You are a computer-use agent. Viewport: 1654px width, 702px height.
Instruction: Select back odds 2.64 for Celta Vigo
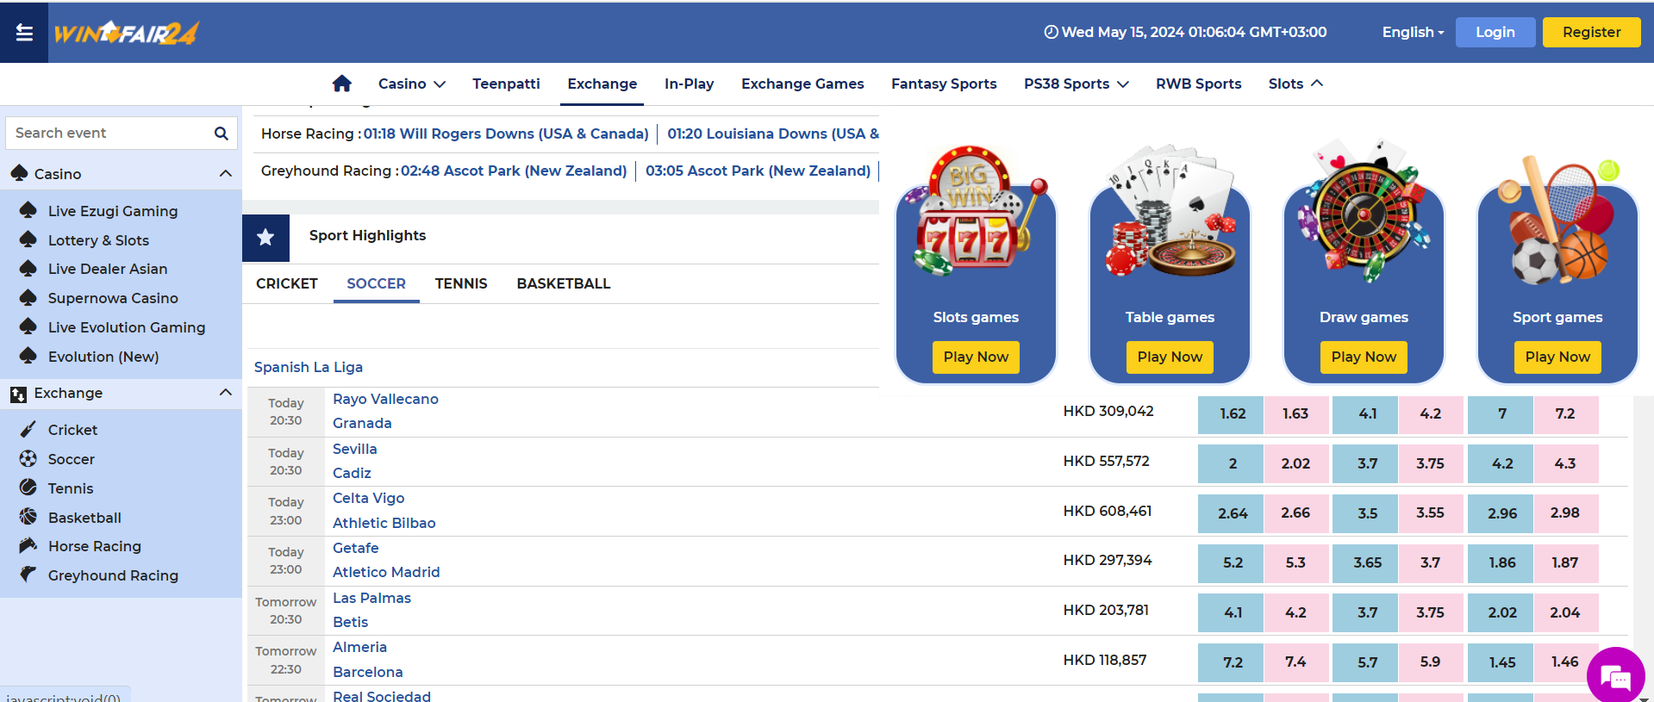(1231, 513)
